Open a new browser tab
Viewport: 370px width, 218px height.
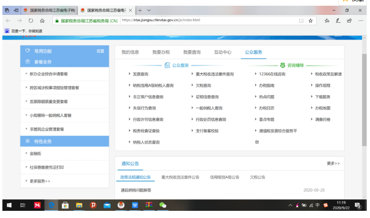pyautogui.click(x=140, y=11)
